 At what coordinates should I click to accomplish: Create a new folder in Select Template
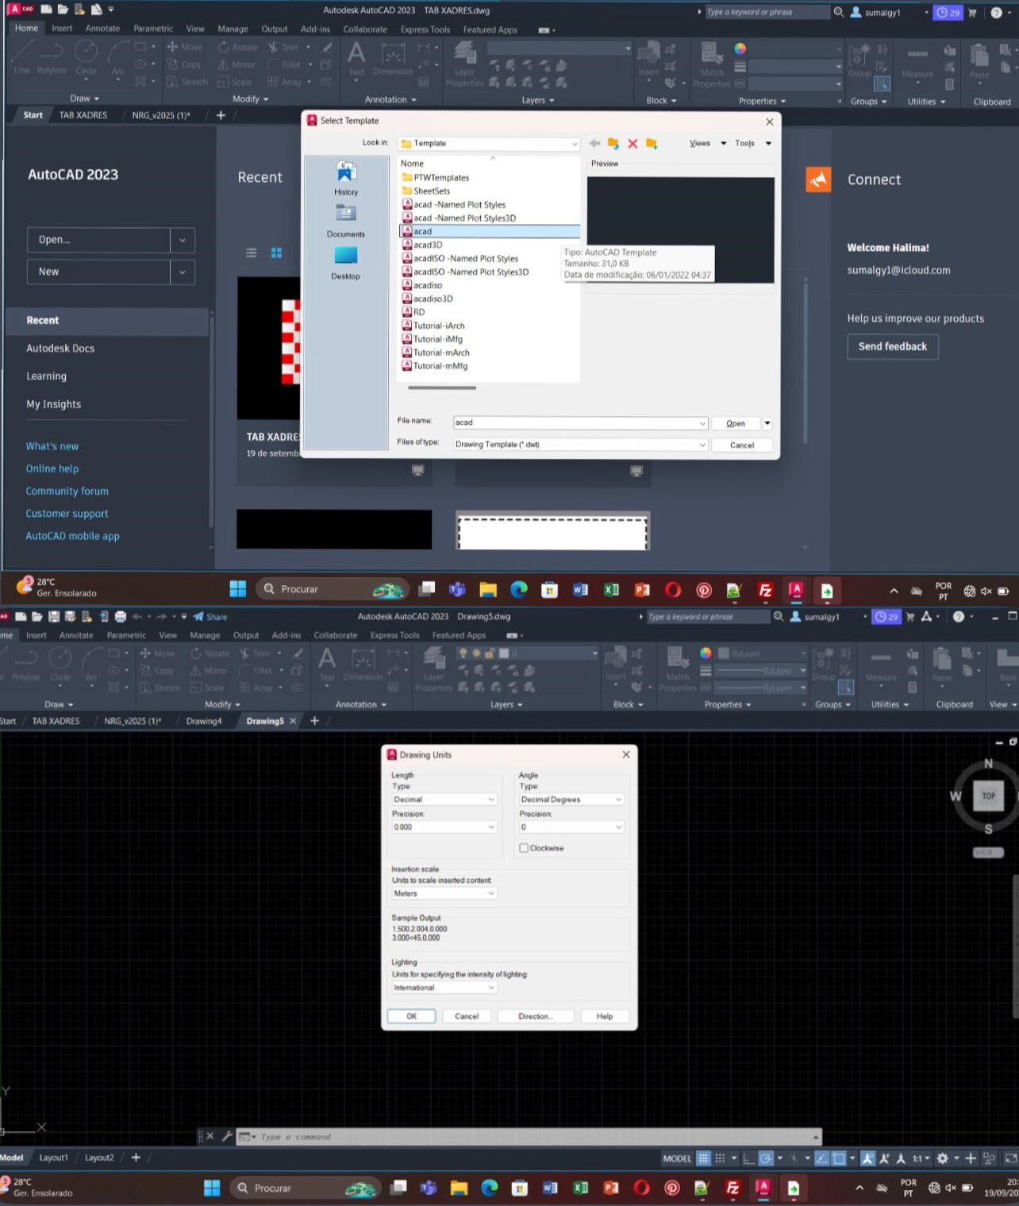coord(652,144)
